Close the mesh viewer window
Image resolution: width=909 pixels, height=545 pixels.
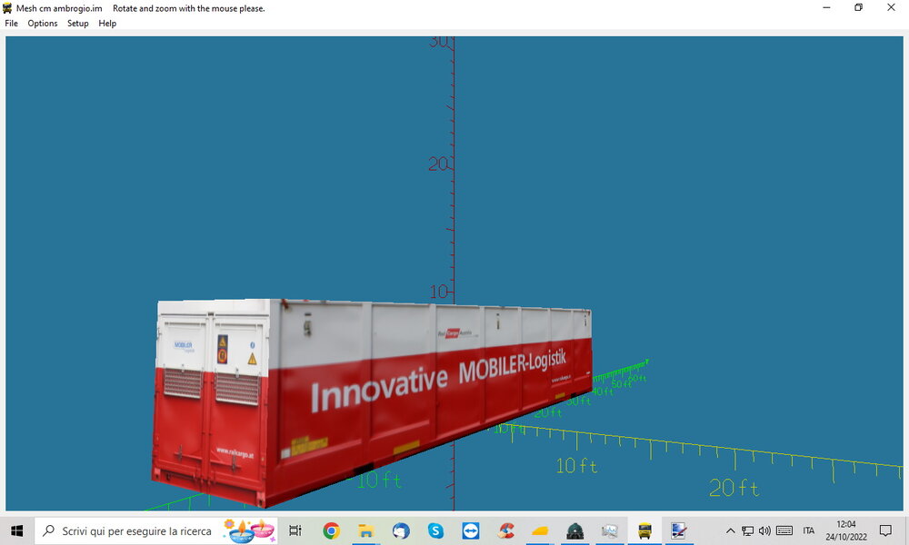891,7
